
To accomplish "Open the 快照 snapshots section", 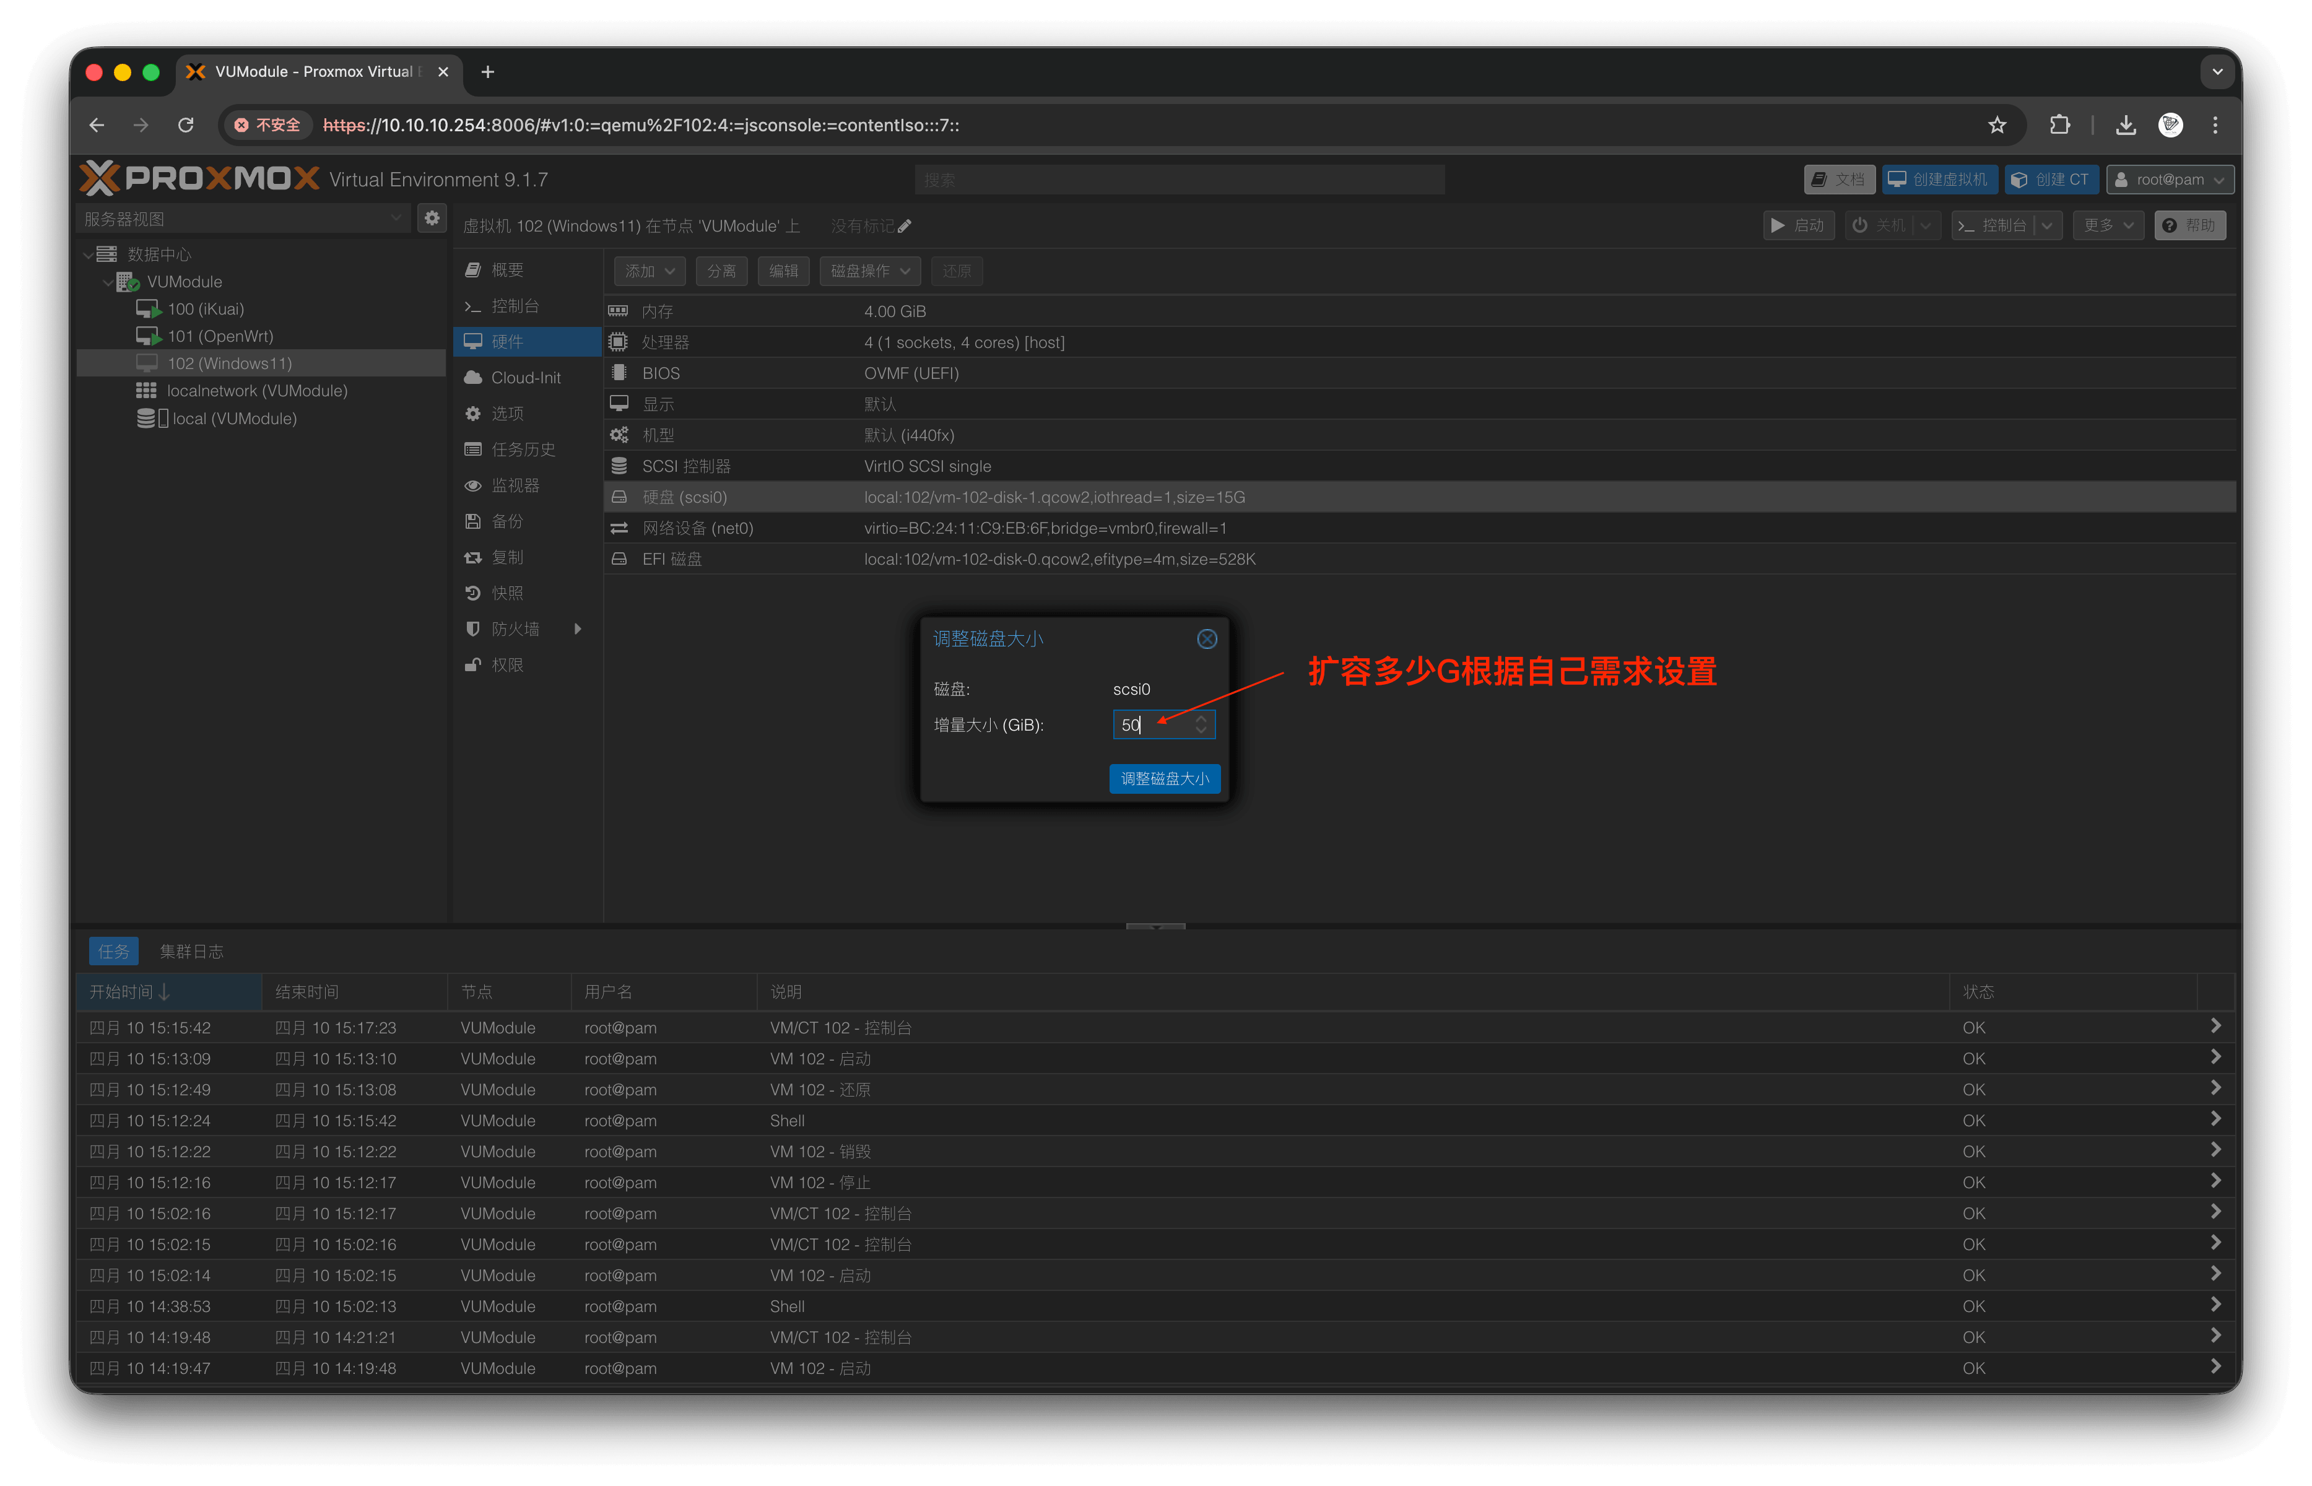I will coord(508,593).
